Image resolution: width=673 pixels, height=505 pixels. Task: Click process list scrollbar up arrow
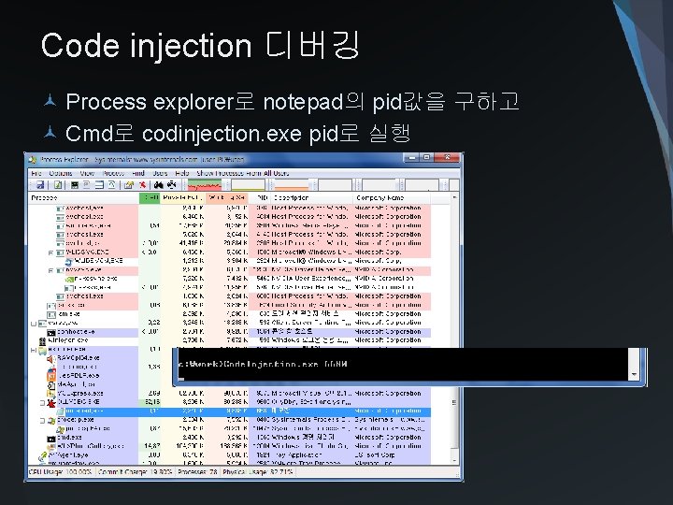tap(454, 197)
